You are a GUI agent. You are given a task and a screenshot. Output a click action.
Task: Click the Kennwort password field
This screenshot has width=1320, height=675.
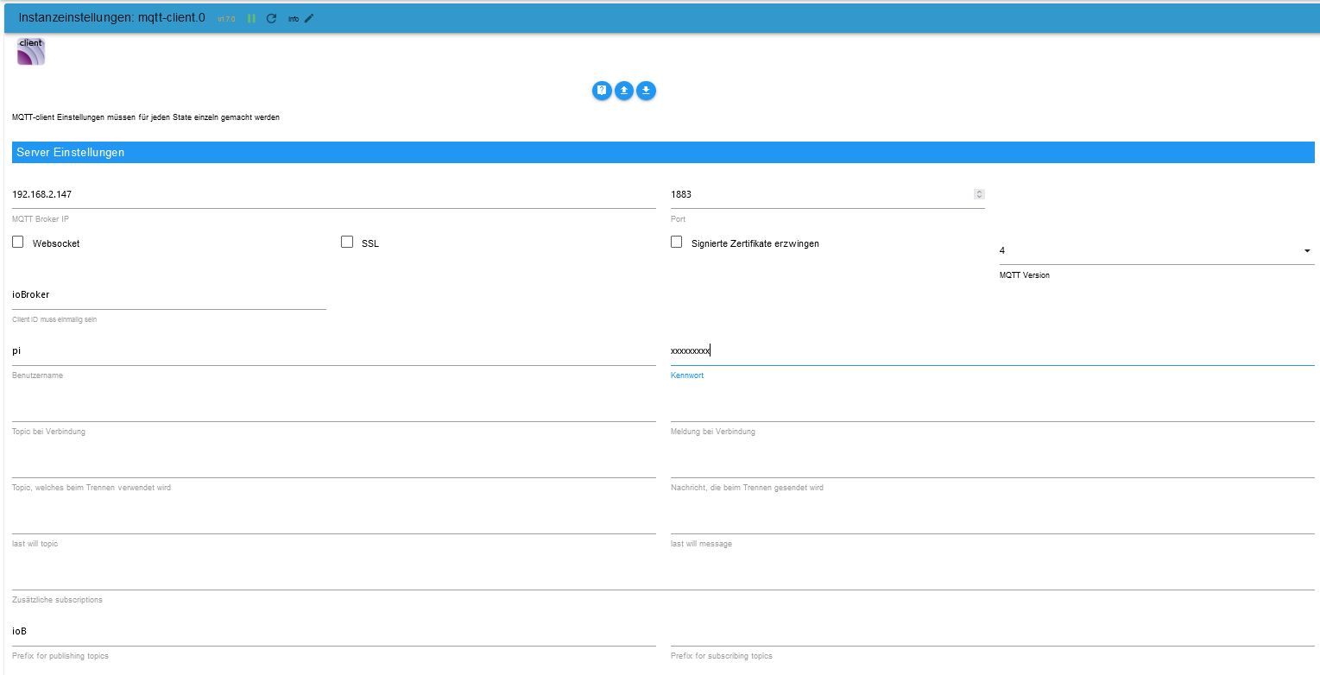pyautogui.click(x=993, y=351)
